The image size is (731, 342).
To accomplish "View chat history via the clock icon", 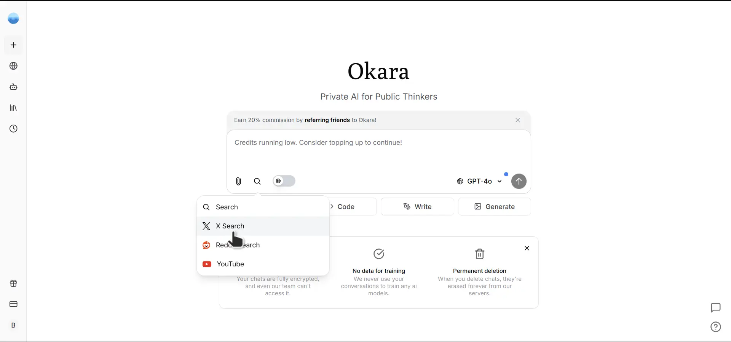I will (x=13, y=129).
